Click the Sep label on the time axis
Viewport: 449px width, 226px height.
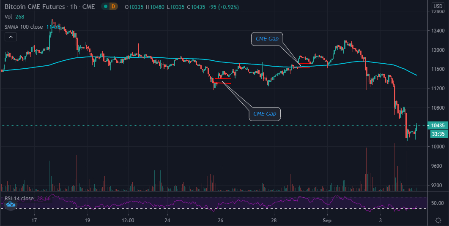pos(327,220)
